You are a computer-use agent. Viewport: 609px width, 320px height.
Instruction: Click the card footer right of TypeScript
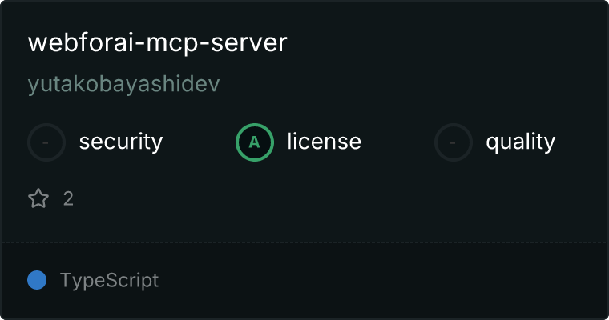[x=382, y=282]
